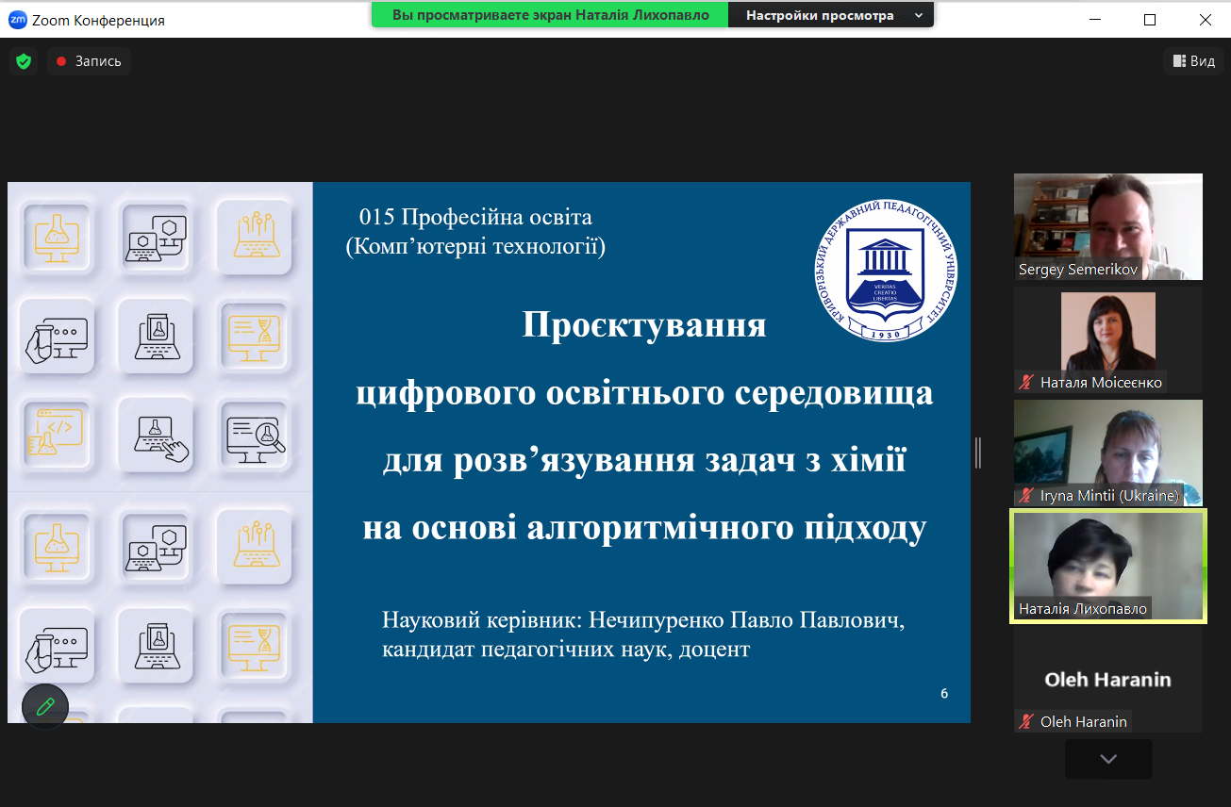
Task: Click the green screen-sharing notice for Наталія Лихопавло
Action: pos(550,15)
